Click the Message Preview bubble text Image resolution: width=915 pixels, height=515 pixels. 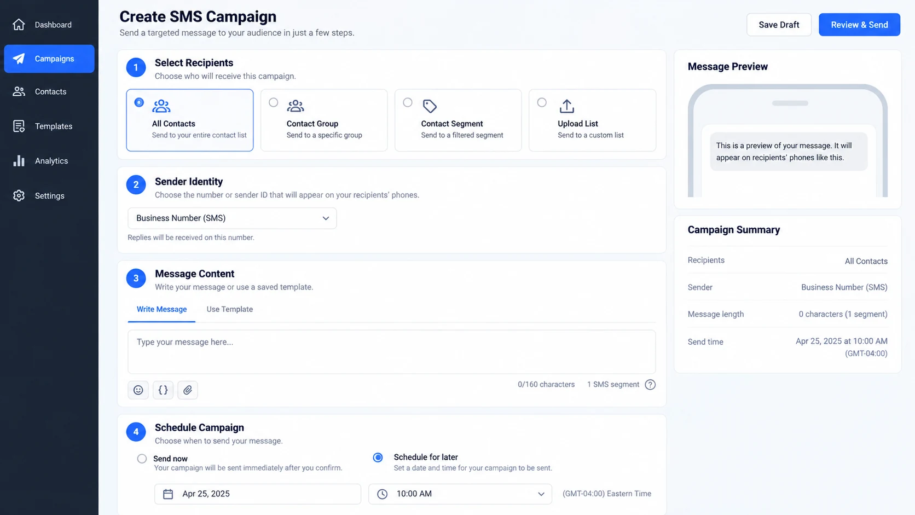[784, 152]
